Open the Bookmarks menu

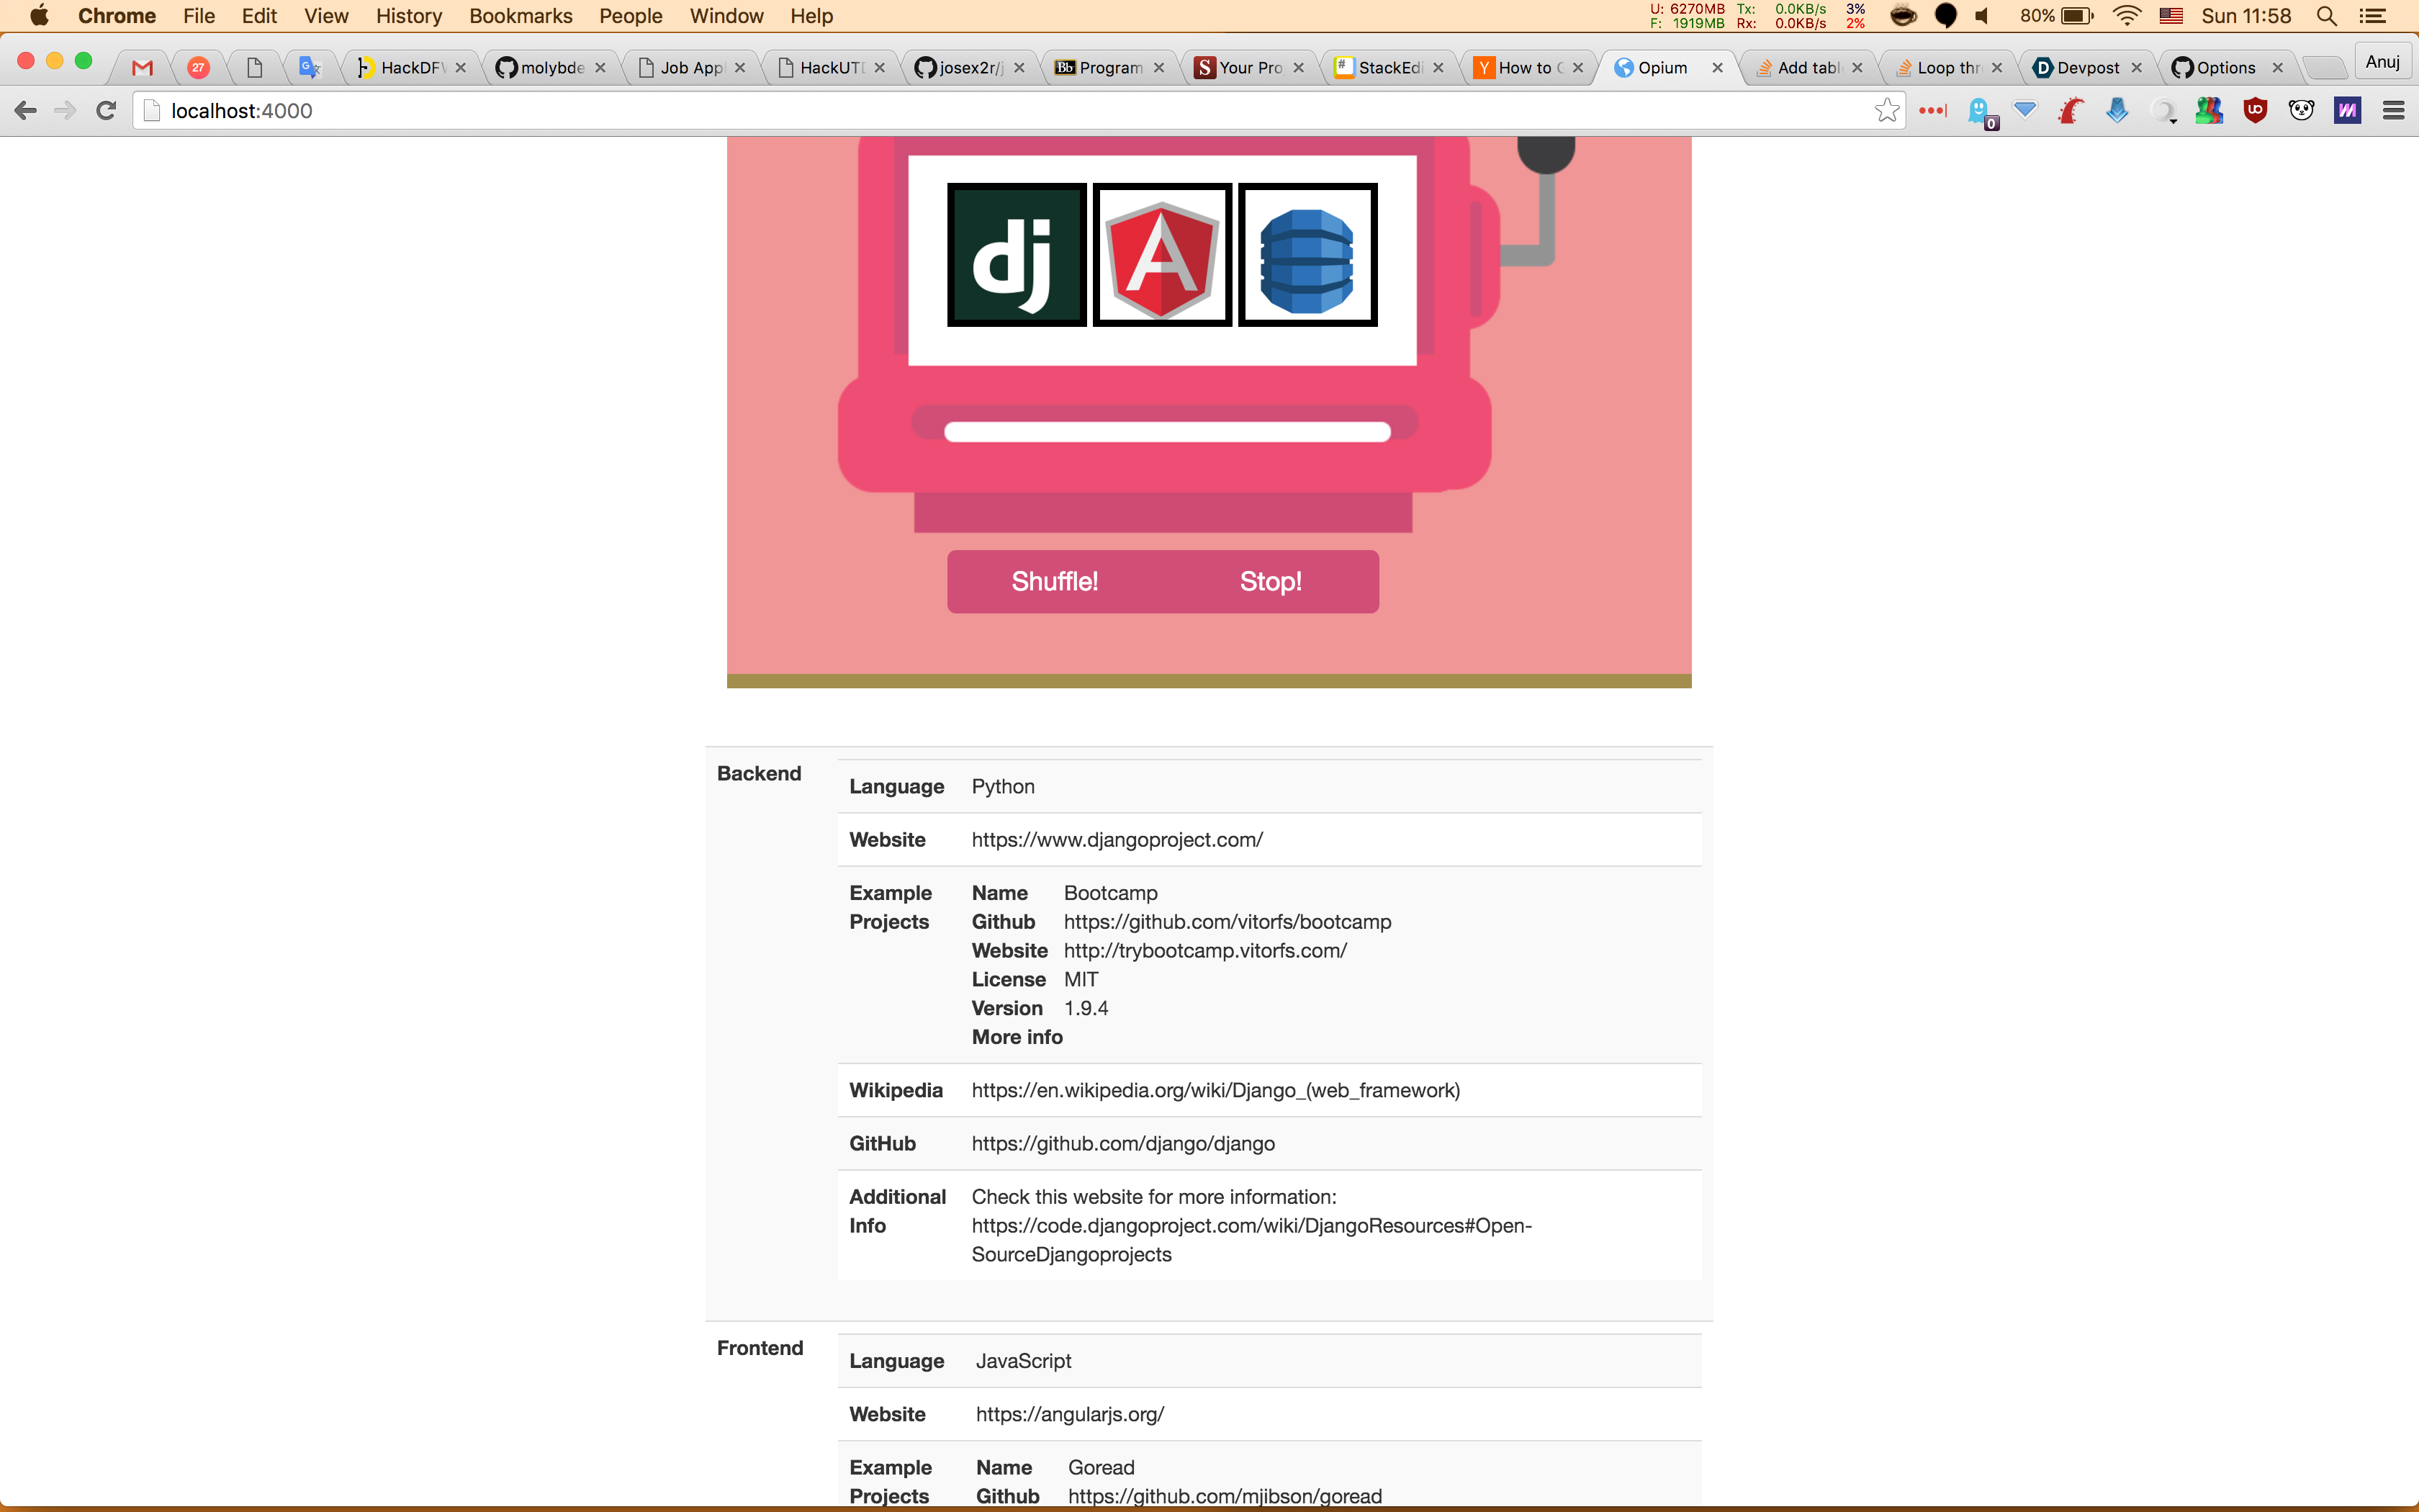tap(520, 16)
